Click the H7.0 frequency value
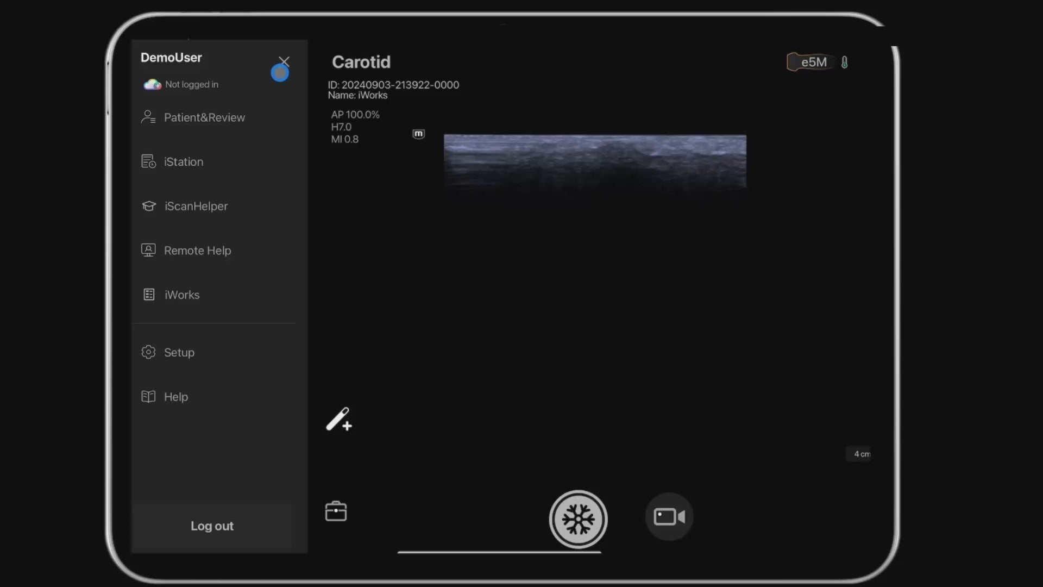The width and height of the screenshot is (1043, 587). (x=341, y=127)
